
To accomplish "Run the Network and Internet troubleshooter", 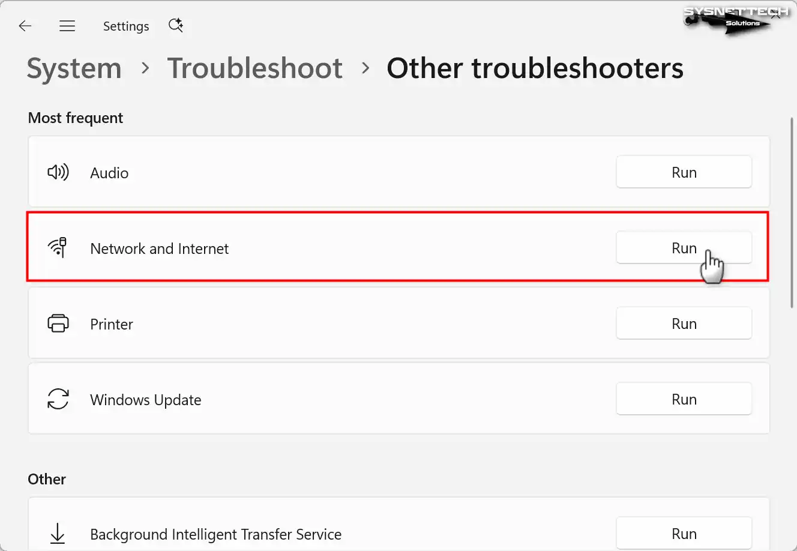I will (x=684, y=248).
